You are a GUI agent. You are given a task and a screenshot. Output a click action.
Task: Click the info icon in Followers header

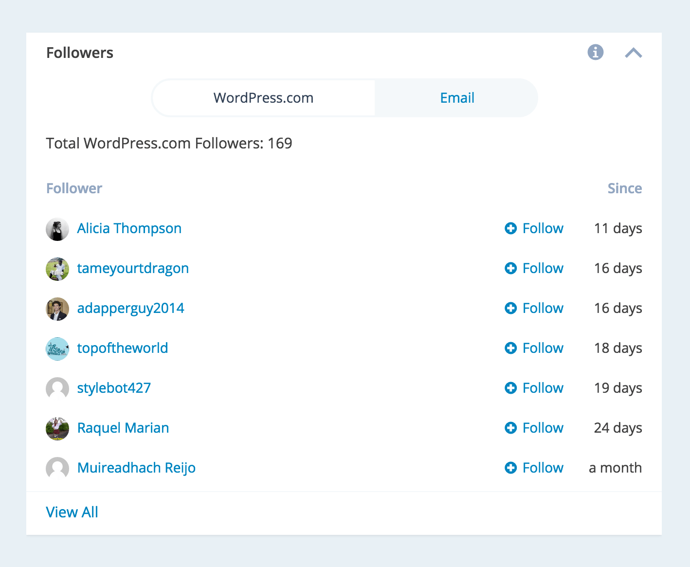click(x=595, y=52)
